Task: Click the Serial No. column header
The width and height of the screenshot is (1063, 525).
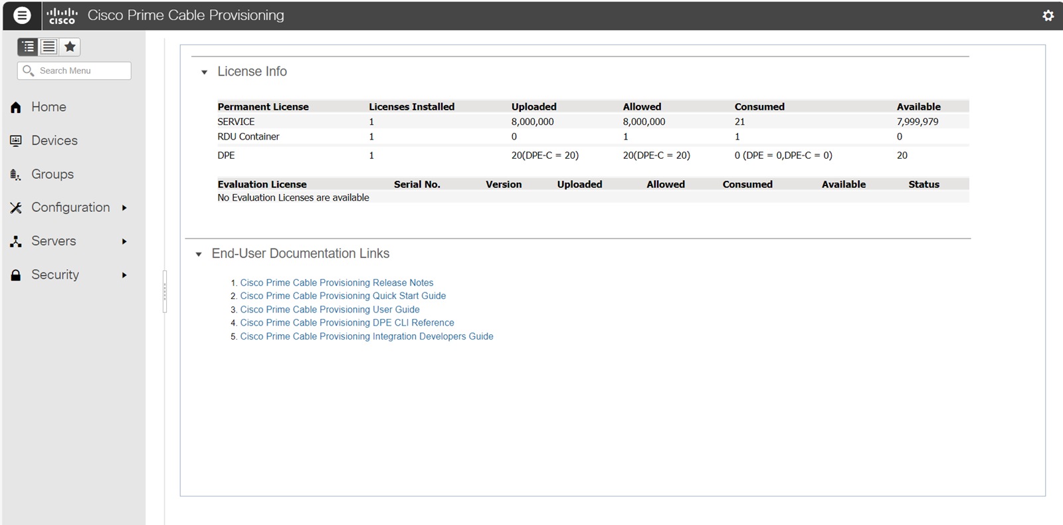Action: tap(417, 184)
